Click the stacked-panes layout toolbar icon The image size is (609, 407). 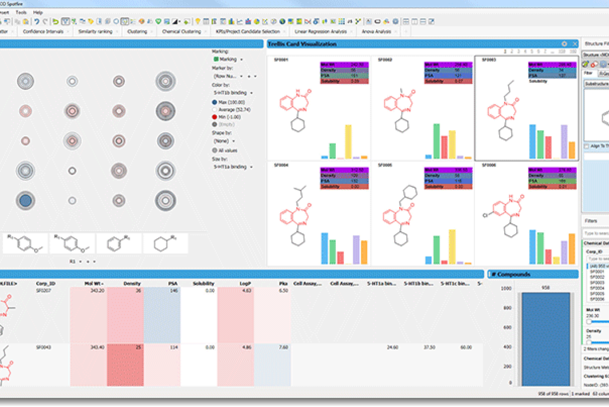pos(423,22)
